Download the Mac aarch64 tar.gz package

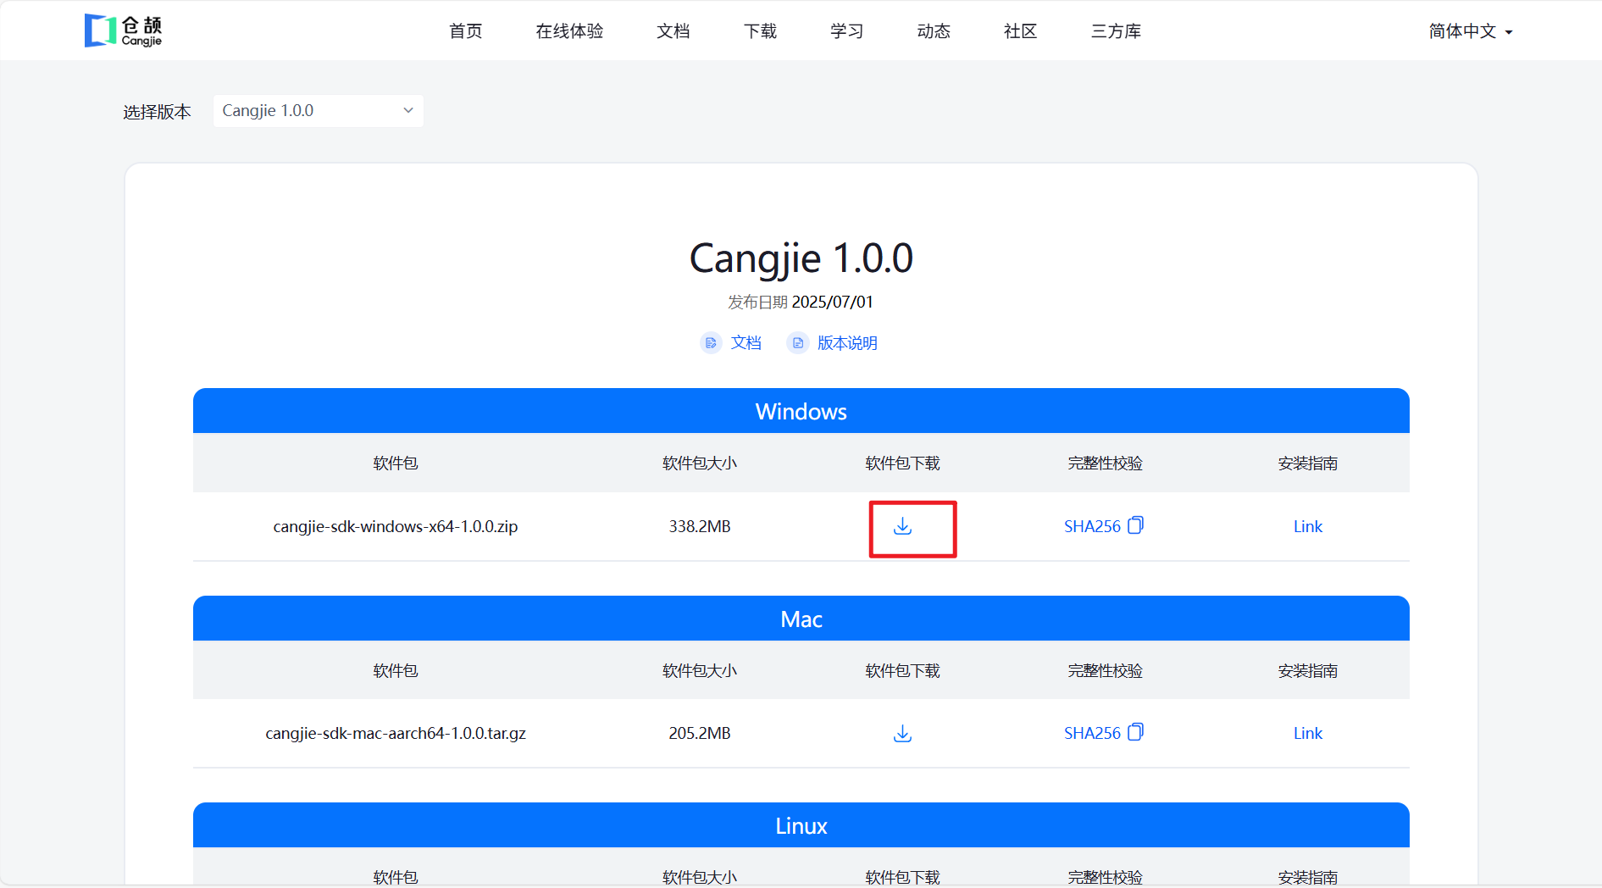[x=903, y=734]
